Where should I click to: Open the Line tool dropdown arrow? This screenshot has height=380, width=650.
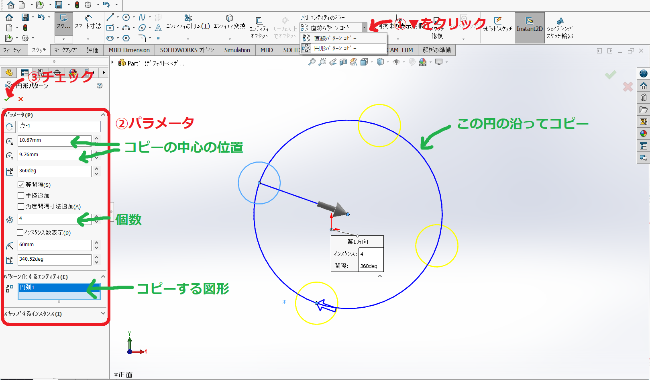(118, 17)
